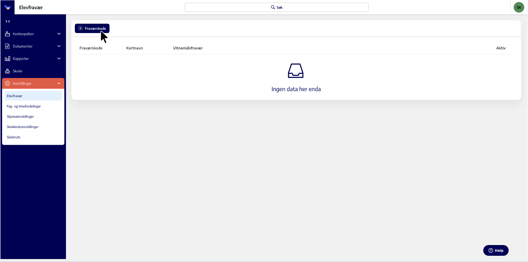The image size is (528, 262).
Task: Go to Skolekretsinnstillinger
Action: click(x=23, y=127)
